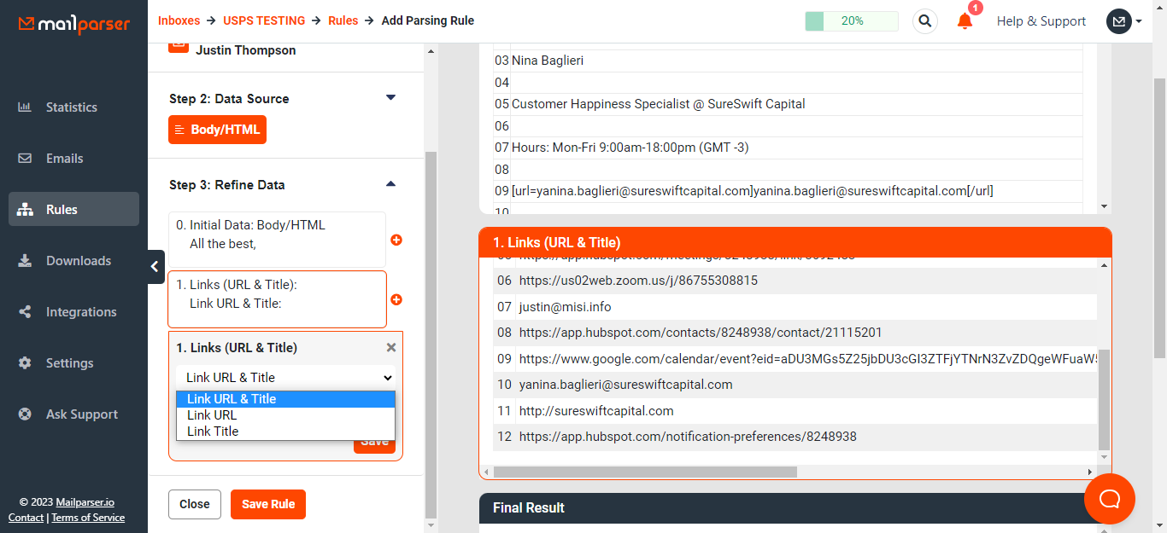Image resolution: width=1167 pixels, height=533 pixels.
Task: Click the Statistics chart icon
Action: click(x=25, y=107)
